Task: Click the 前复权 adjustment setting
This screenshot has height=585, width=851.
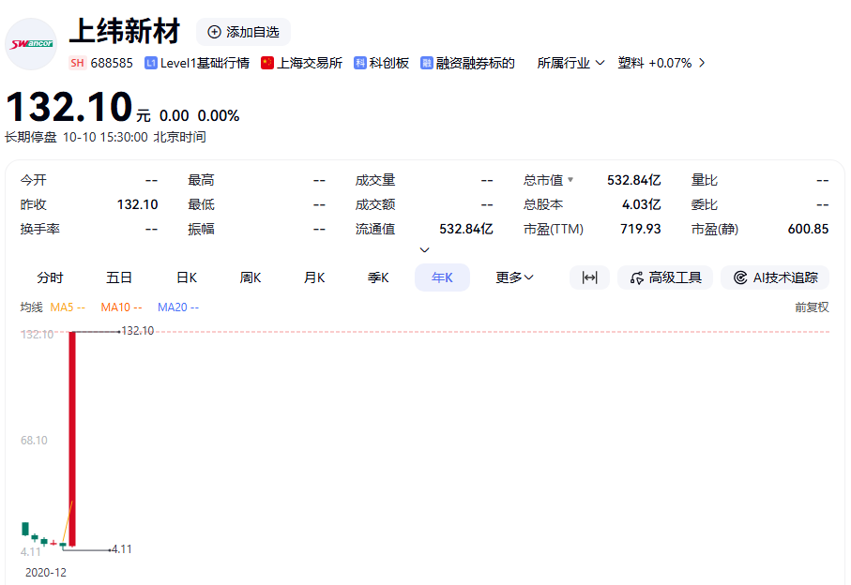Action: coord(812,307)
